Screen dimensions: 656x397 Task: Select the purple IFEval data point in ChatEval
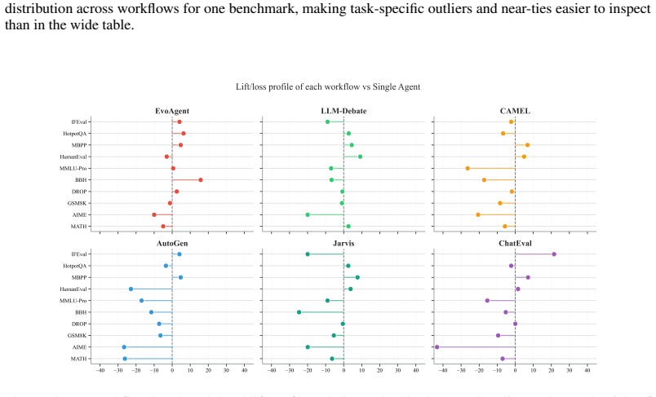[x=554, y=254]
